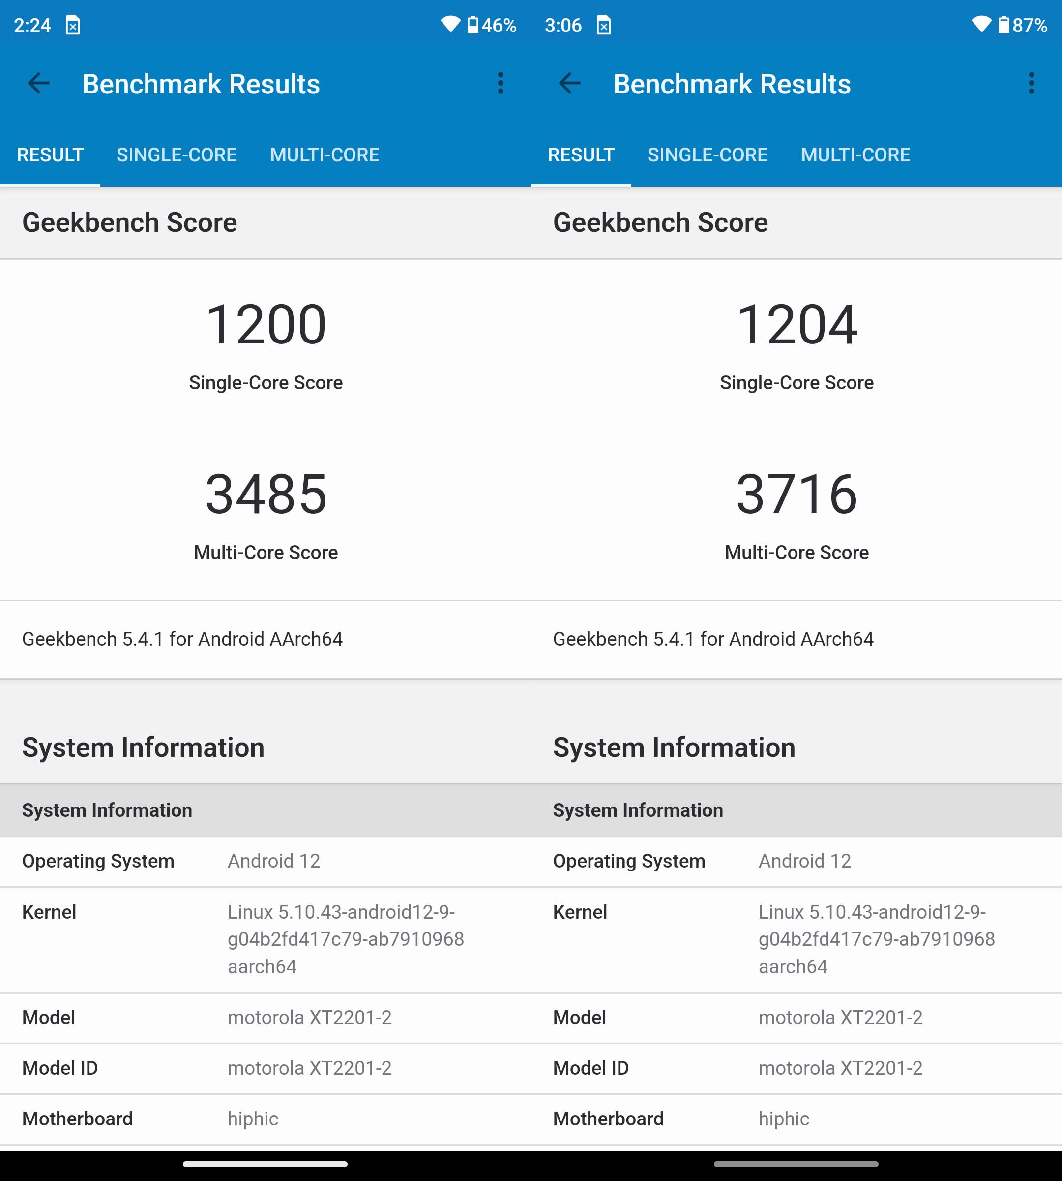Viewport: 1062px width, 1181px height.
Task: Tap the 1204 Single-Core Score on right
Action: click(x=796, y=325)
